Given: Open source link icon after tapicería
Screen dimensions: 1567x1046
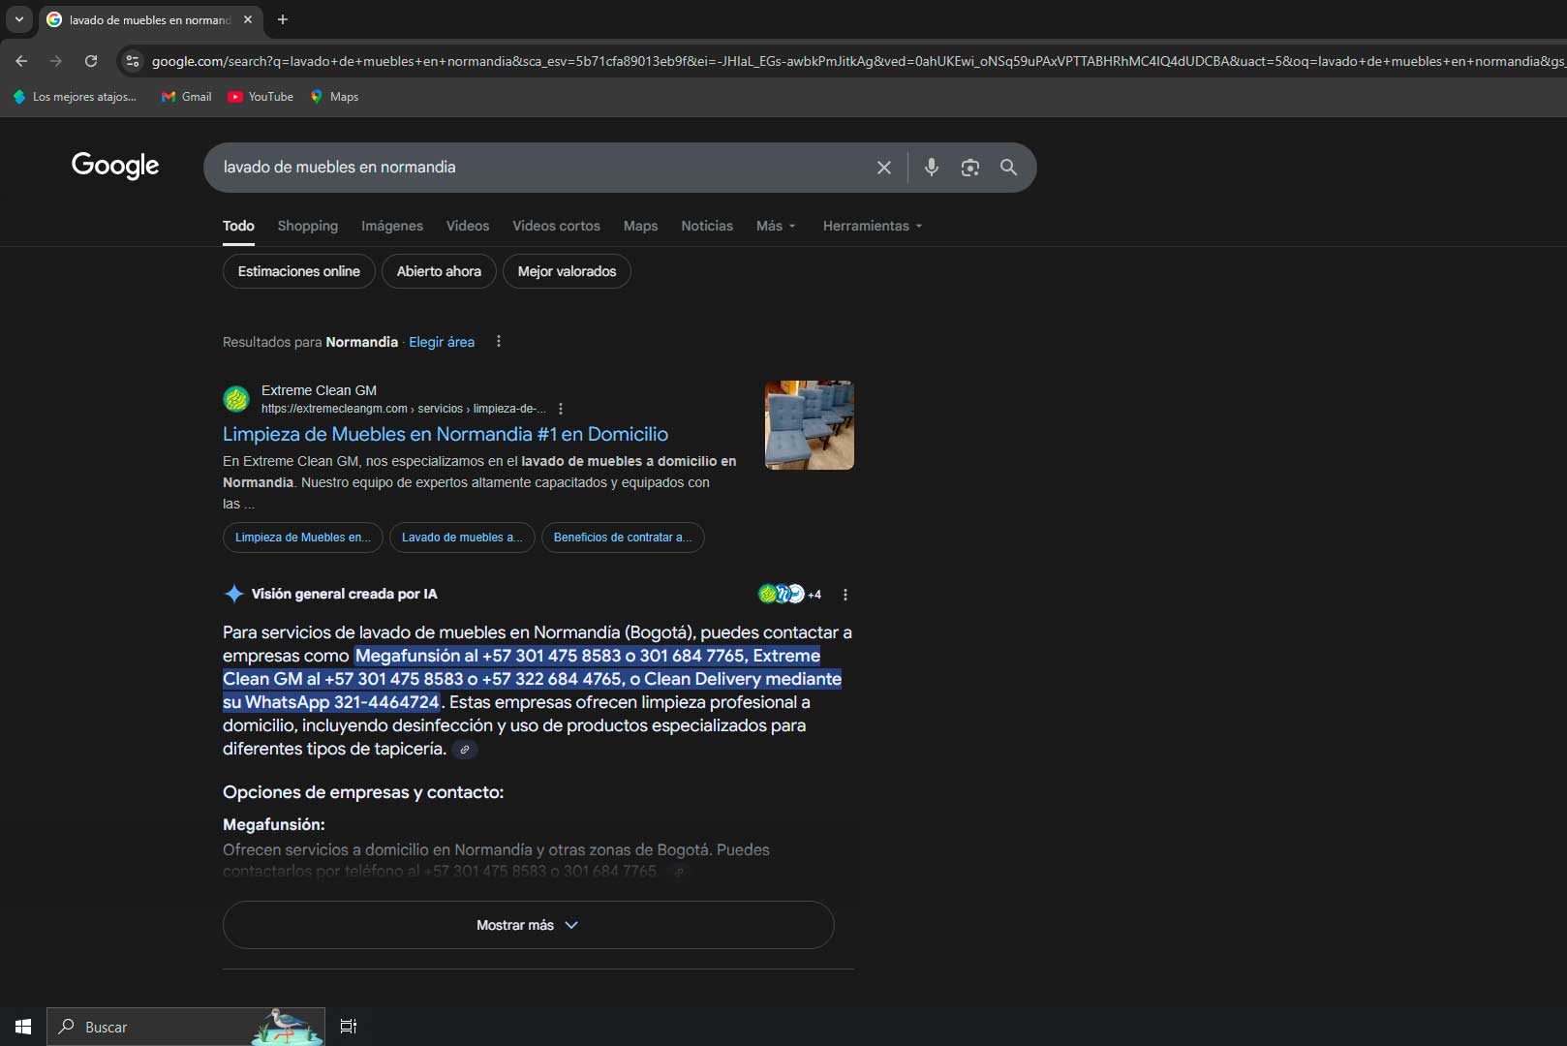Looking at the screenshot, I should pos(465,750).
